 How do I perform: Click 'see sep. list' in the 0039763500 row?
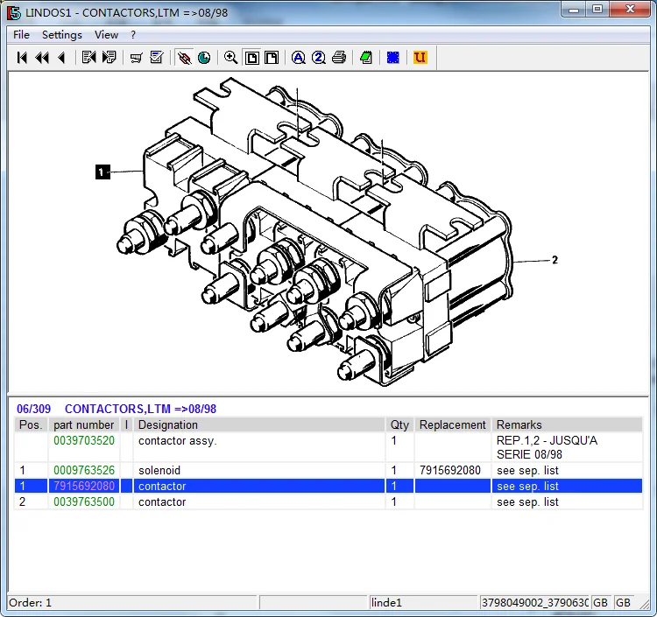[x=527, y=501]
